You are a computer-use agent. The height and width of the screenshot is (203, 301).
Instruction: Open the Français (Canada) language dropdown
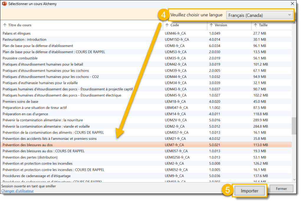coord(259,15)
